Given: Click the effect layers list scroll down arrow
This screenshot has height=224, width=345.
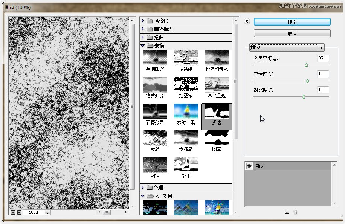Looking at the screenshot, I should [x=334, y=203].
